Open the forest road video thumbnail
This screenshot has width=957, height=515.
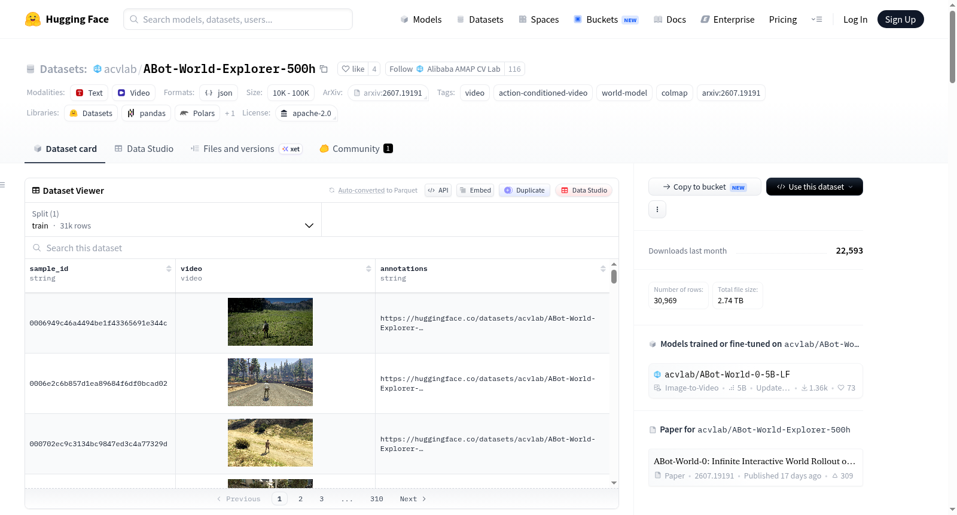(270, 382)
